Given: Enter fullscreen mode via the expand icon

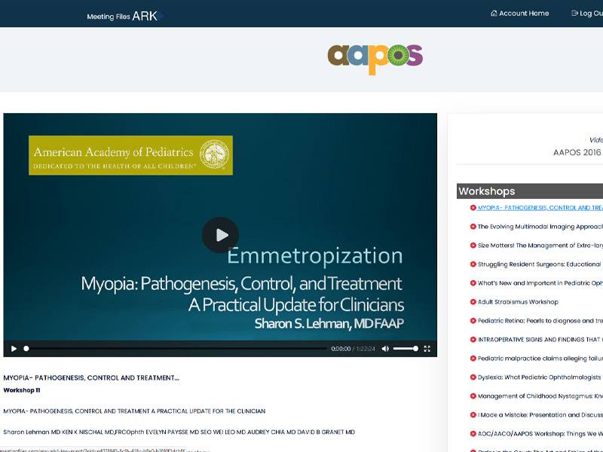Looking at the screenshot, I should pos(427,349).
